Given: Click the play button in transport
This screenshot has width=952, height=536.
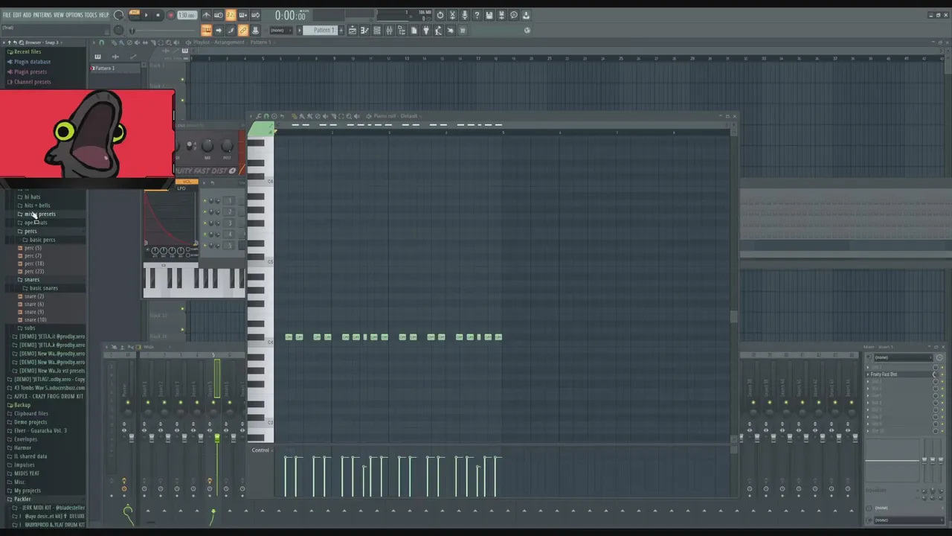Looking at the screenshot, I should tap(147, 15).
